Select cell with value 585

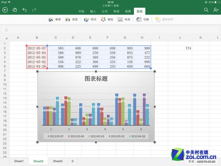[56, 48]
